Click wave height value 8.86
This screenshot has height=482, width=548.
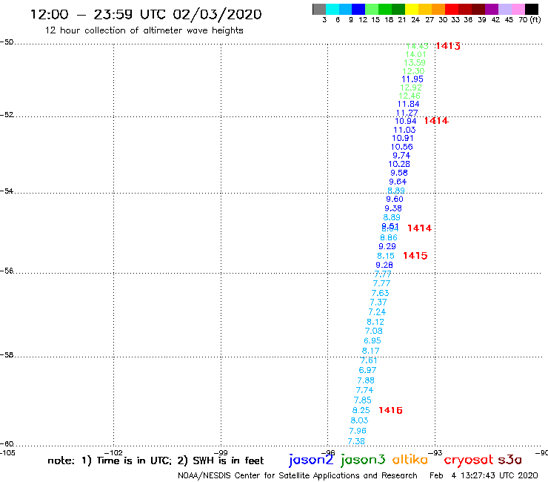pyautogui.click(x=389, y=237)
